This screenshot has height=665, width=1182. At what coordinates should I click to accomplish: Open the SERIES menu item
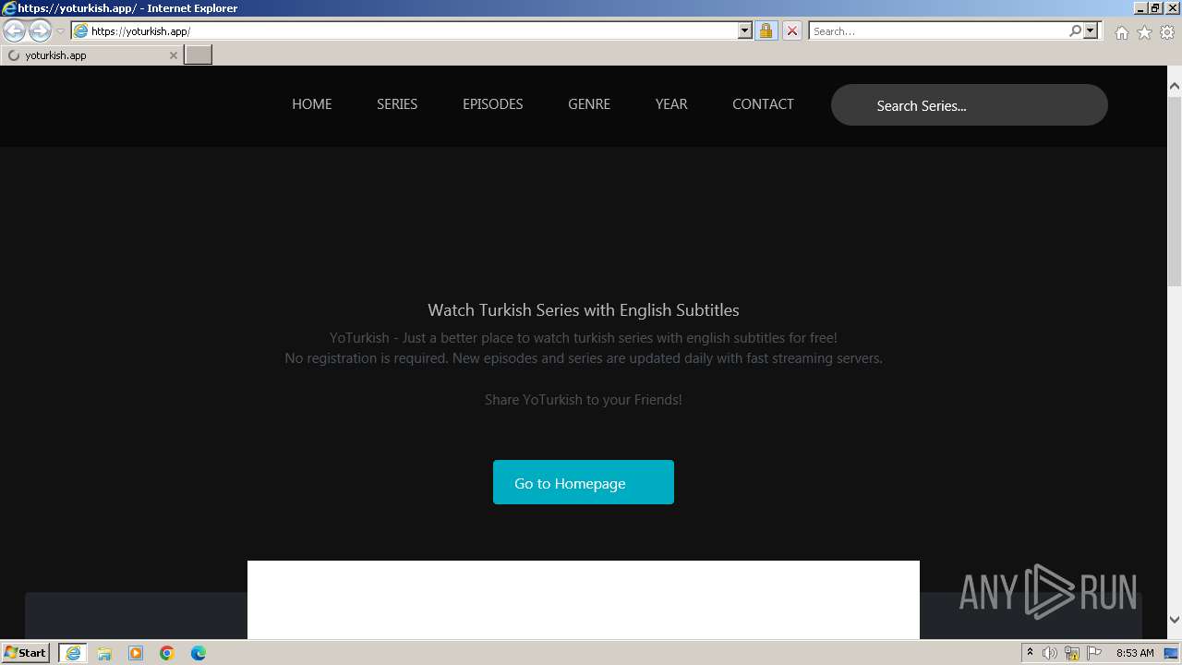(397, 104)
